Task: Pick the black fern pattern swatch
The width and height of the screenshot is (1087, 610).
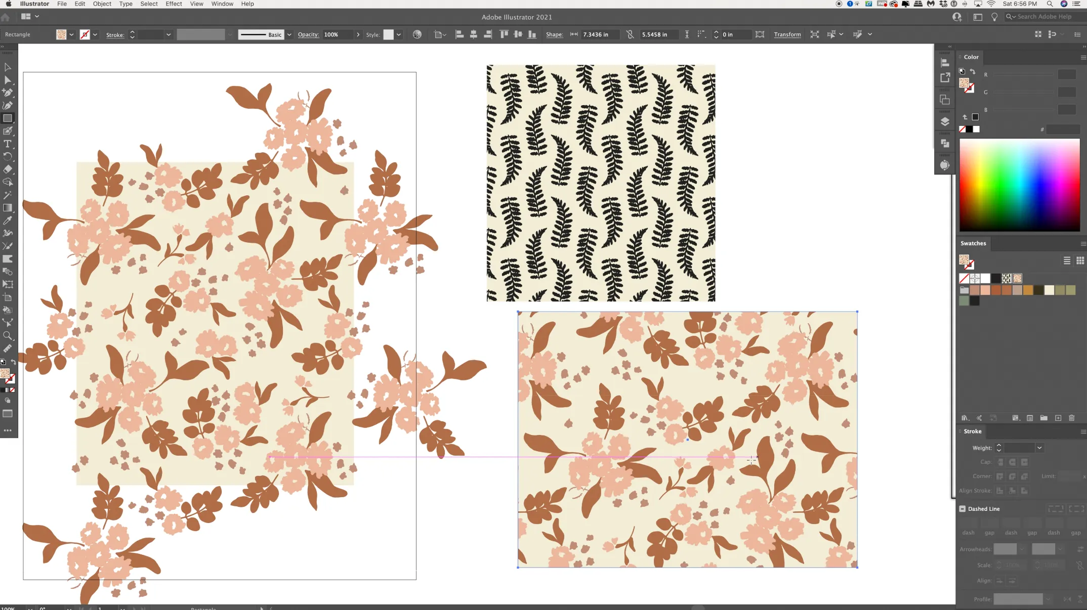Action: tap(1007, 278)
